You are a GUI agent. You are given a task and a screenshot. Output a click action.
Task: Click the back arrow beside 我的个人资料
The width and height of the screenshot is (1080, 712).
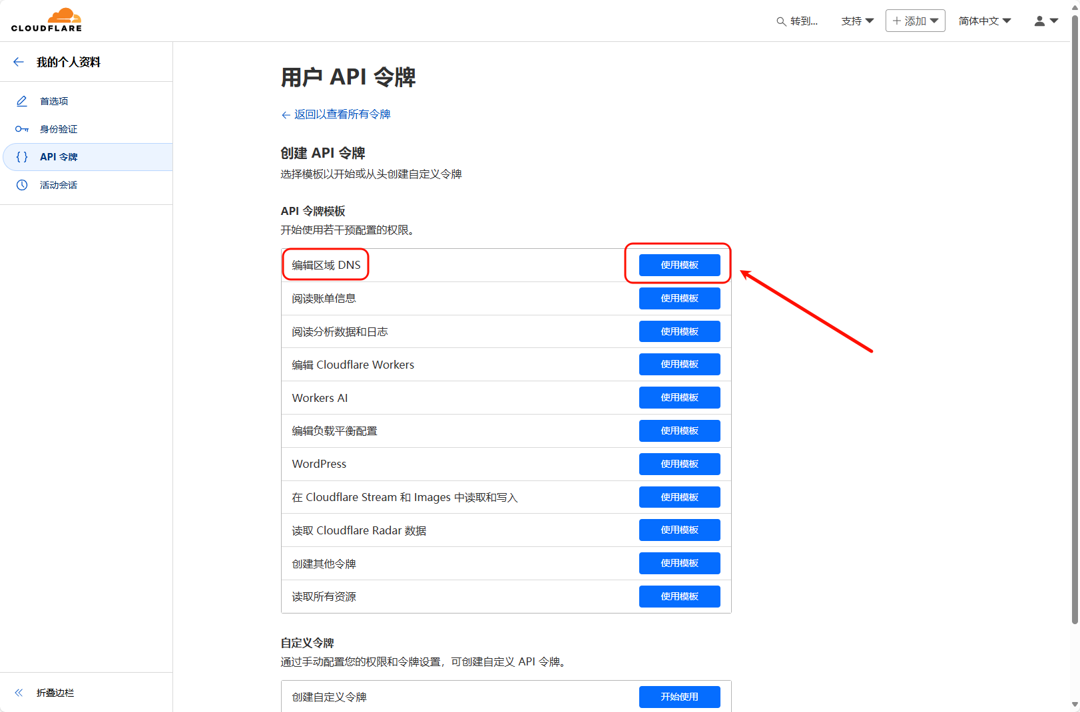pyautogui.click(x=19, y=62)
